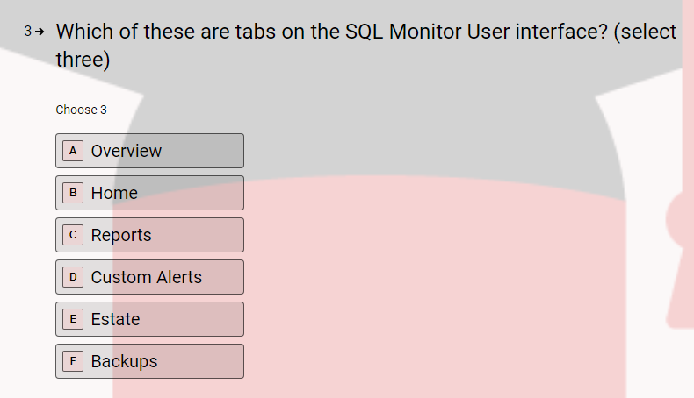Click the "Choose 3" instruction text

click(x=82, y=110)
